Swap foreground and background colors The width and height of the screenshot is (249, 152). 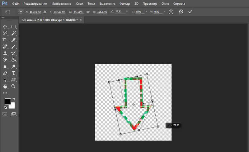click(x=14, y=99)
